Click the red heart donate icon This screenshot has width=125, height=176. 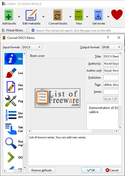pos(117,15)
